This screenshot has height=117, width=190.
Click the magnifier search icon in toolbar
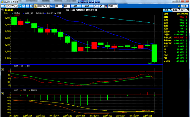click(x=20, y=6)
